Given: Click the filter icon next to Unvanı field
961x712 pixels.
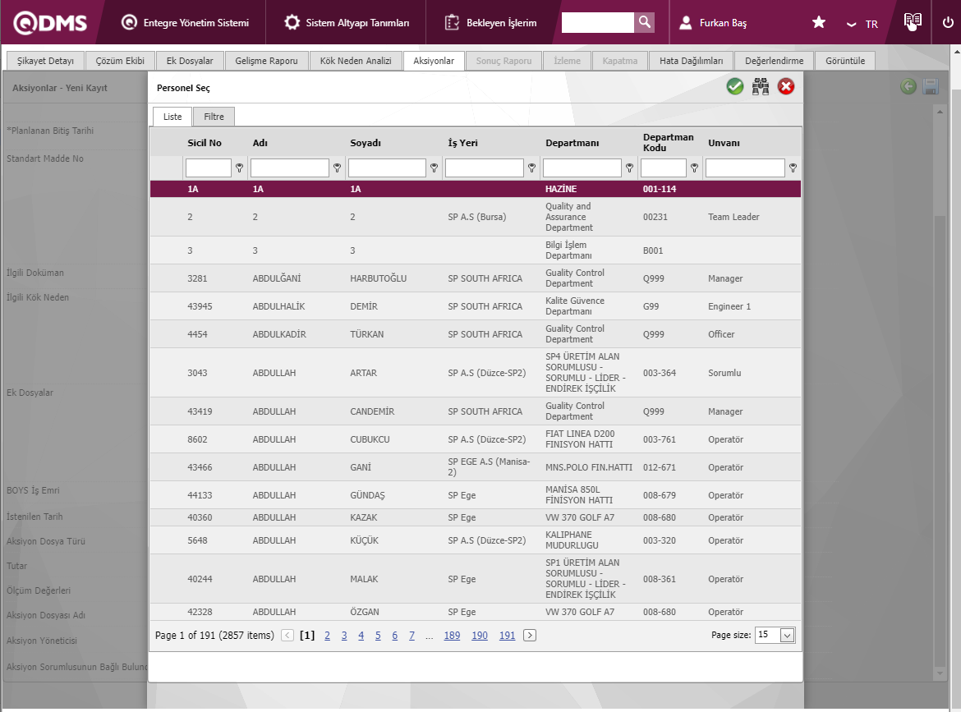Looking at the screenshot, I should (793, 168).
